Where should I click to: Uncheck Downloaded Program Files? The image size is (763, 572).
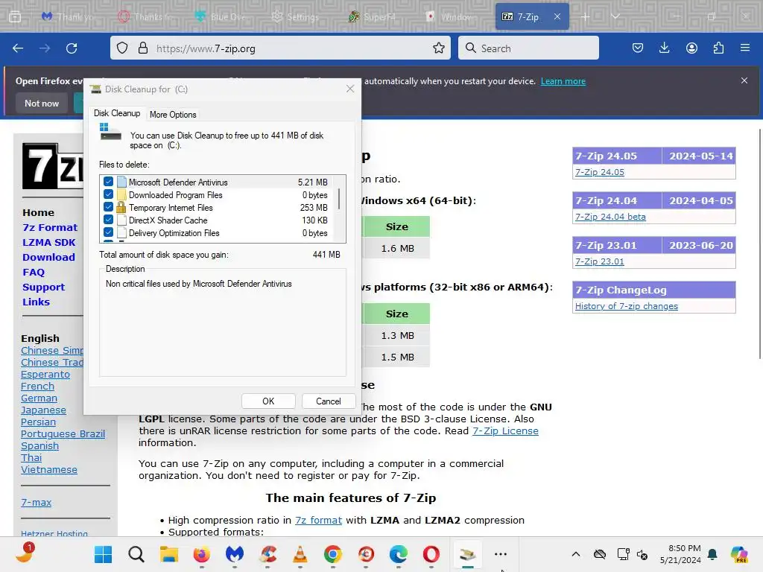click(108, 194)
